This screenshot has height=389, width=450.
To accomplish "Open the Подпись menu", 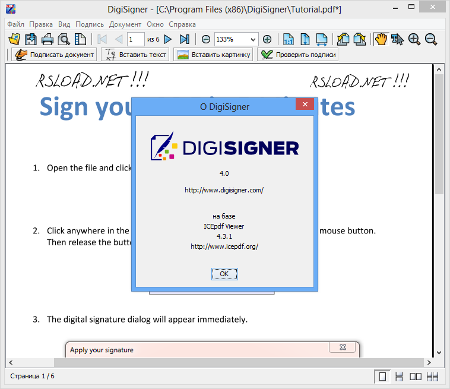I will pyautogui.click(x=90, y=24).
